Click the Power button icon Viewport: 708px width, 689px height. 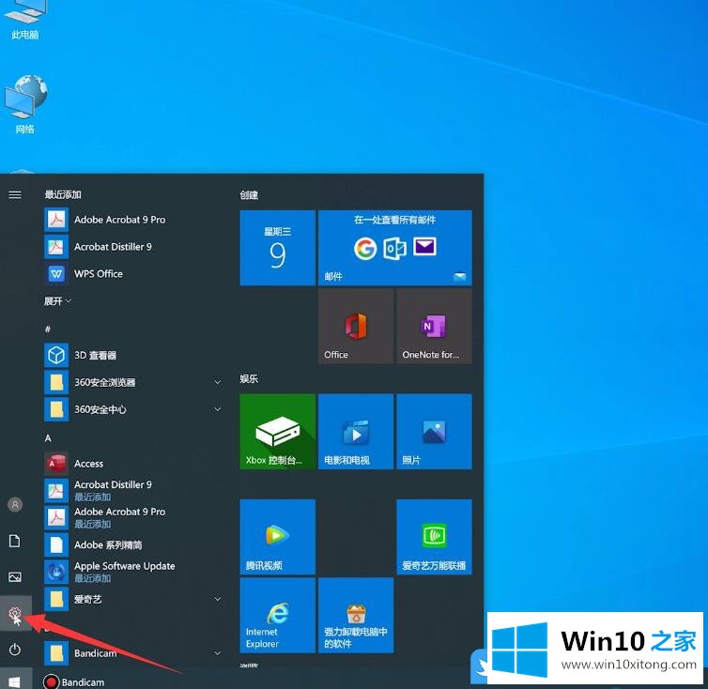point(15,650)
